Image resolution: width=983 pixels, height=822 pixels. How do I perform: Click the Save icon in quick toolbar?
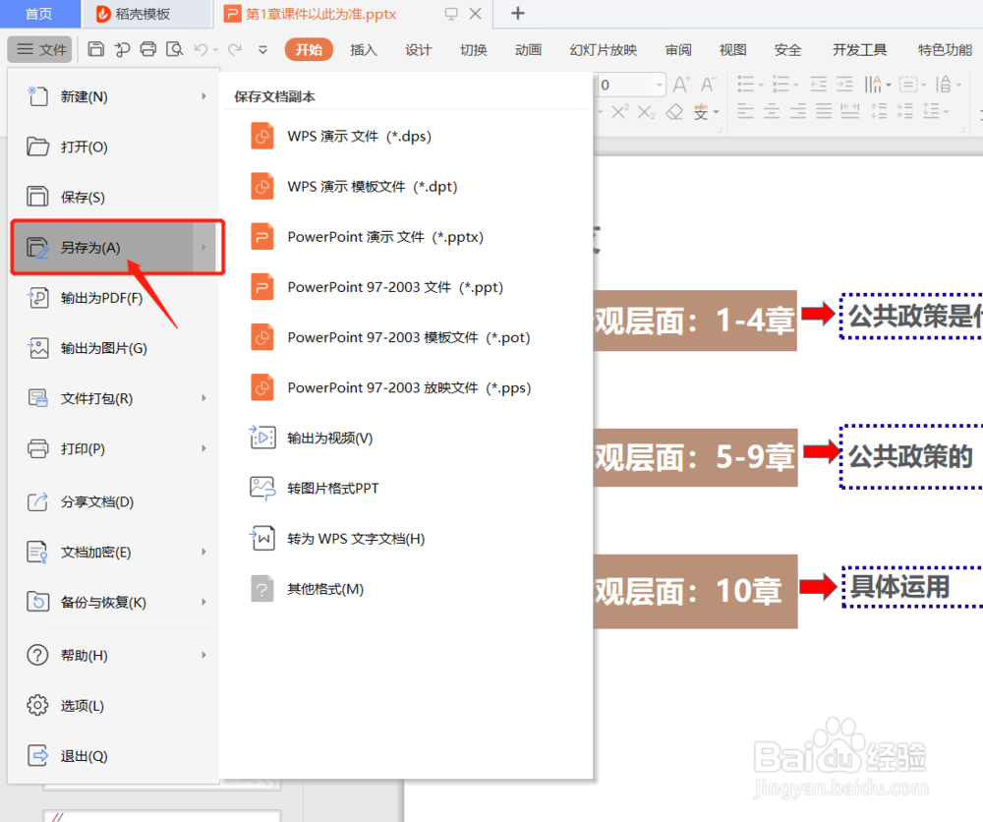click(96, 49)
